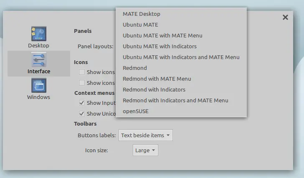Close the tweak dialog with X

(x=285, y=17)
